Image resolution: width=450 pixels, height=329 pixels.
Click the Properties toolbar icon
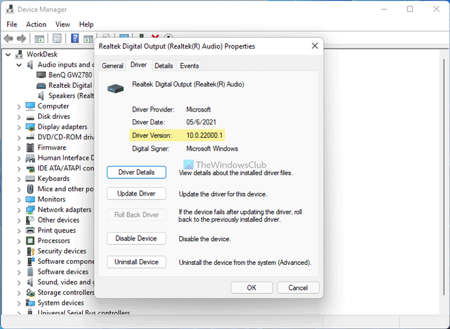pos(57,39)
